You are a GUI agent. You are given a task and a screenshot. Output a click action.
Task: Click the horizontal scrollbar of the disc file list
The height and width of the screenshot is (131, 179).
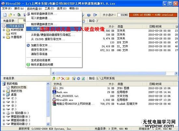111,73
